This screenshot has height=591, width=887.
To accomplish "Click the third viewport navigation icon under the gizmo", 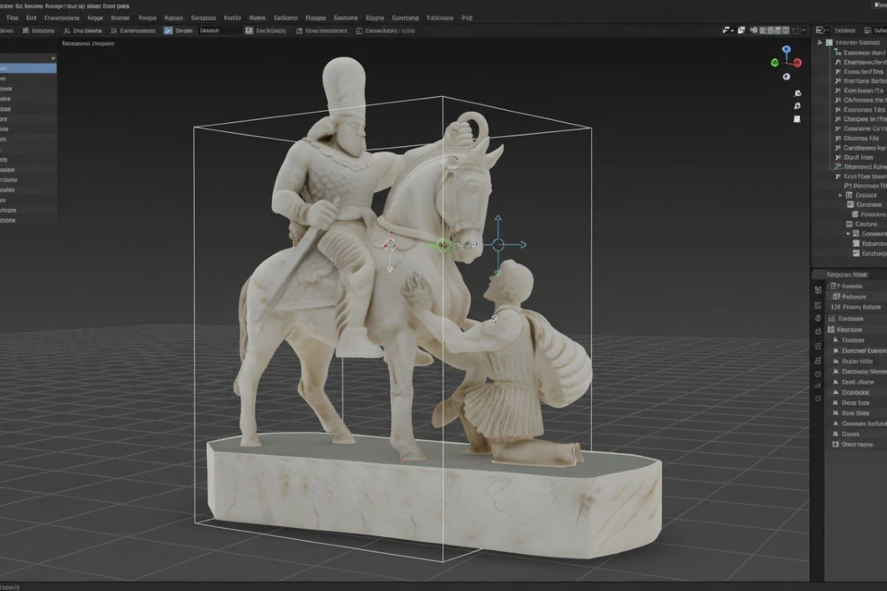I will pyautogui.click(x=797, y=119).
